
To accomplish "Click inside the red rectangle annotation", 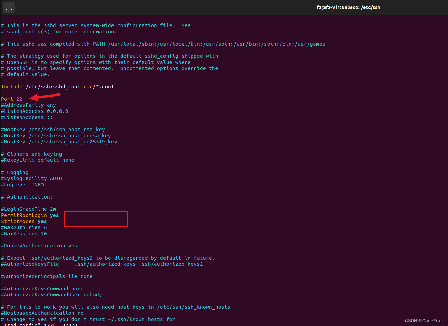I will click(96, 219).
